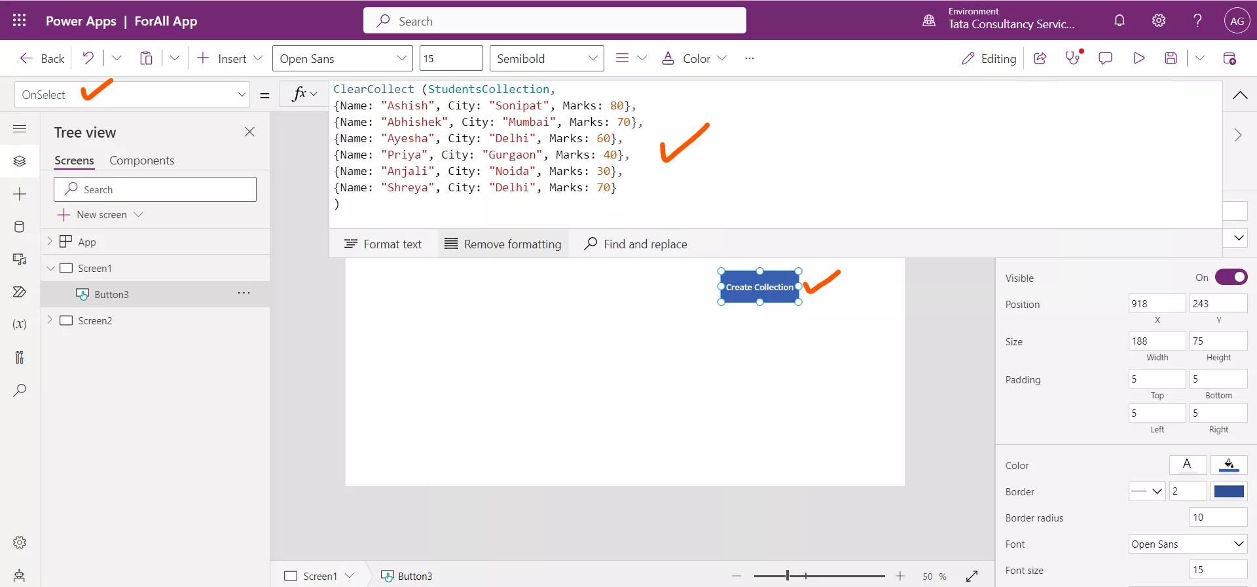Click Remove formatting
This screenshot has height=587, width=1257.
pos(503,244)
